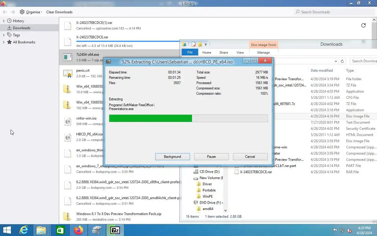This screenshot has height=236, width=377.
Task: Click muted volume icon in system tray
Action: click(349, 230)
